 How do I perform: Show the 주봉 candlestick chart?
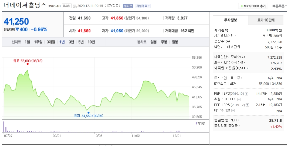pyautogui.click(x=164, y=42)
